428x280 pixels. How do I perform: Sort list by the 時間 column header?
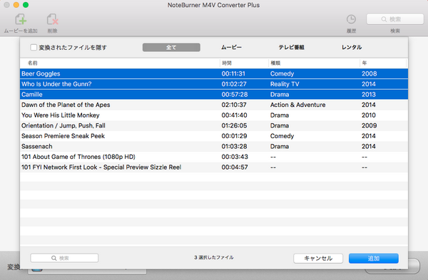[244, 63]
